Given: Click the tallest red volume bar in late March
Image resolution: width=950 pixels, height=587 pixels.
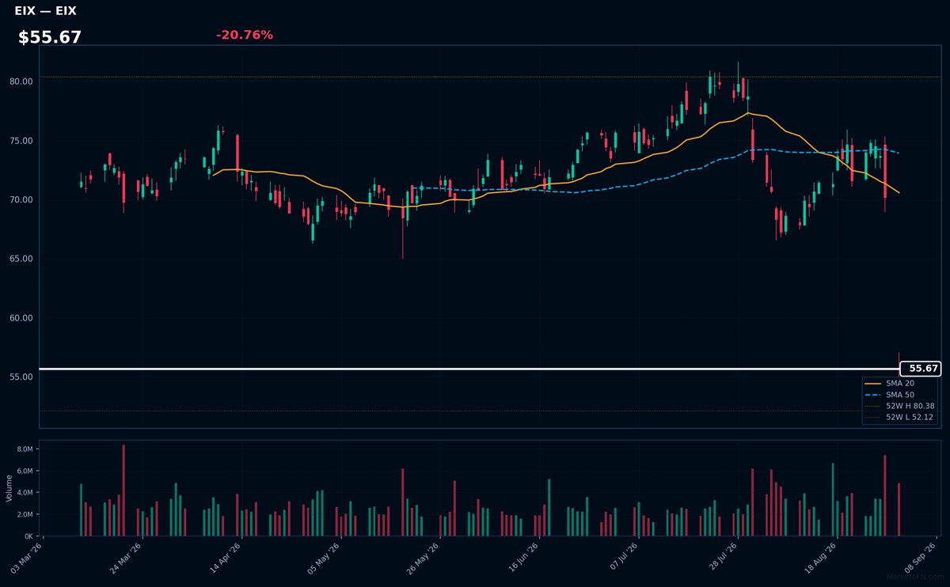Looking at the screenshot, I should pyautogui.click(x=123, y=490).
